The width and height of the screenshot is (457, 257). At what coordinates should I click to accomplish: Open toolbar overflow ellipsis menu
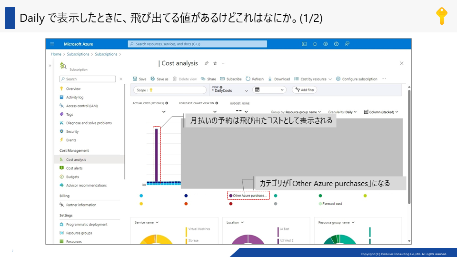pos(384,79)
